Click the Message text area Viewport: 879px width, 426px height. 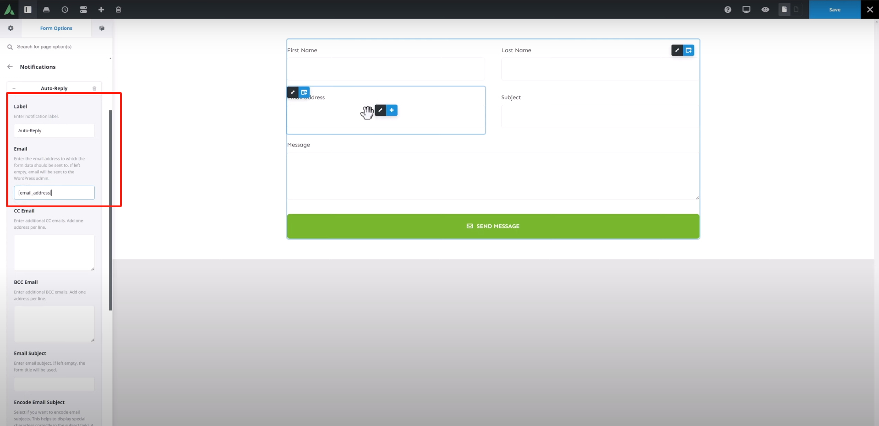click(x=493, y=176)
